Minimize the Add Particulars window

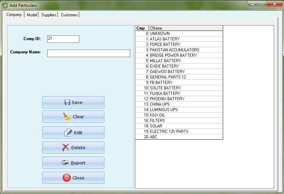pyautogui.click(x=253, y=4)
